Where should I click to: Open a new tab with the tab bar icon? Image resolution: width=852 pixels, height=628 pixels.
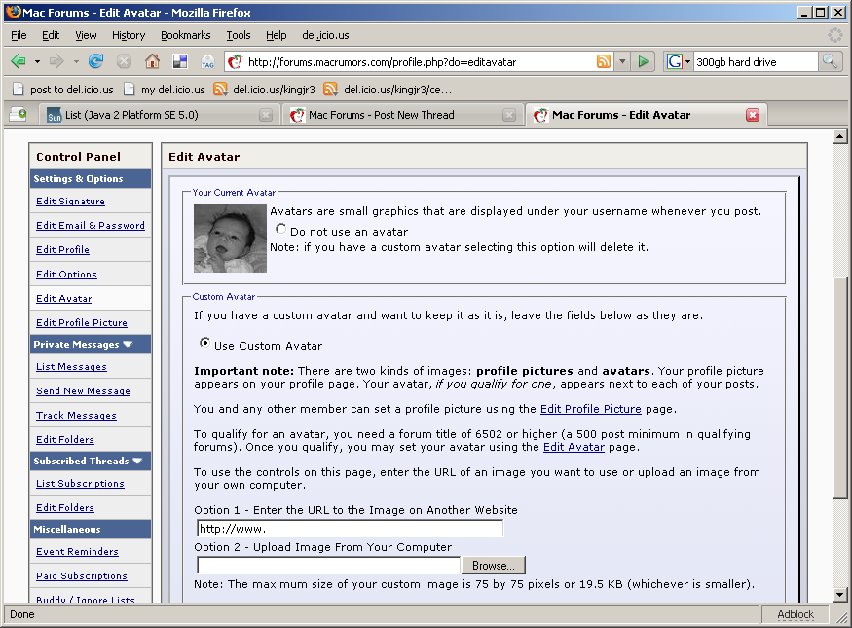[x=18, y=115]
